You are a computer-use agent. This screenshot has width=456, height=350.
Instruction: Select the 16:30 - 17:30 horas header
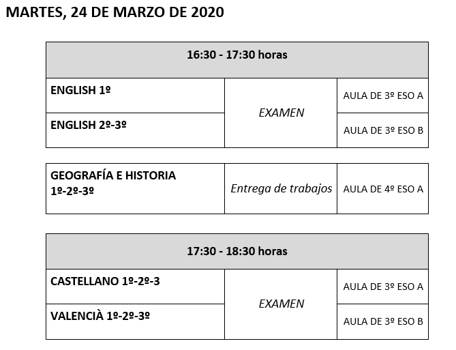(x=237, y=55)
